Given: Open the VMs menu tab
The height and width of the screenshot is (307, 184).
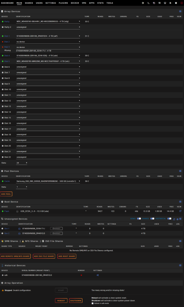Looking at the screenshot, I should click(84, 3).
